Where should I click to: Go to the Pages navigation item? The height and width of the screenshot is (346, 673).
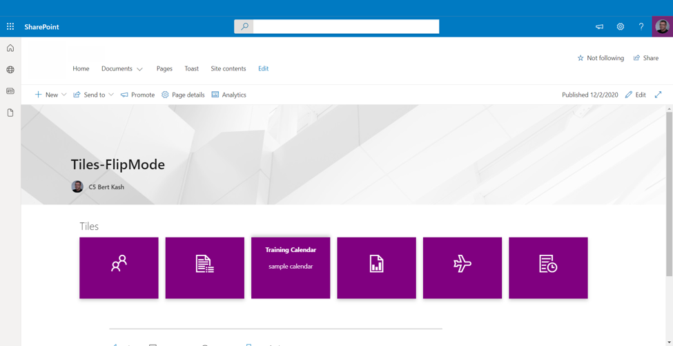tap(164, 69)
